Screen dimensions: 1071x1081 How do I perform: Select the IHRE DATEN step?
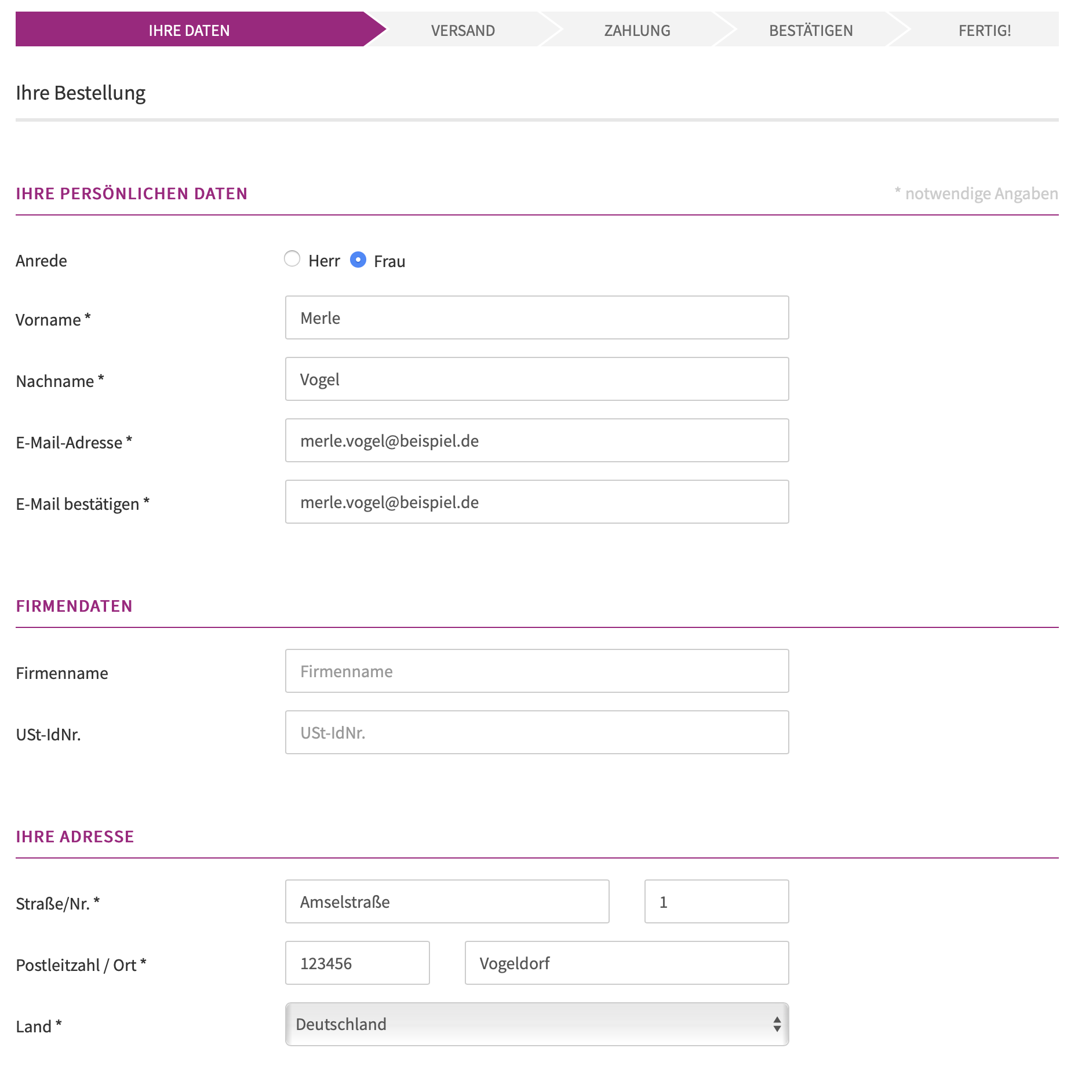tap(190, 30)
